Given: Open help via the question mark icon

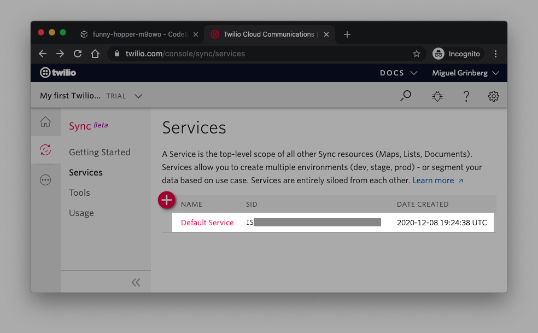Looking at the screenshot, I should [466, 96].
